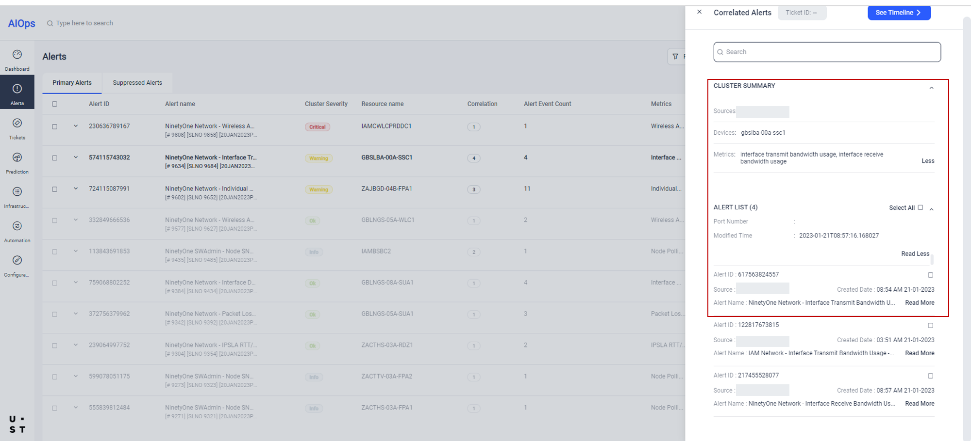Open the Configuration sidebar icon
This screenshot has height=441, width=971.
pos(17,261)
